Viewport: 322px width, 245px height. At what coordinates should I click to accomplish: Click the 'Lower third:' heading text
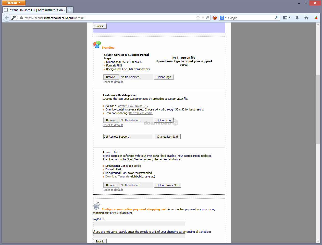coord(112,152)
